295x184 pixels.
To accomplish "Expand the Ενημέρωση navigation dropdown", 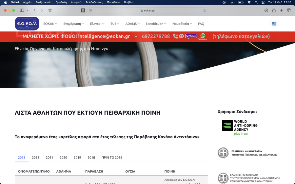I will [73, 24].
